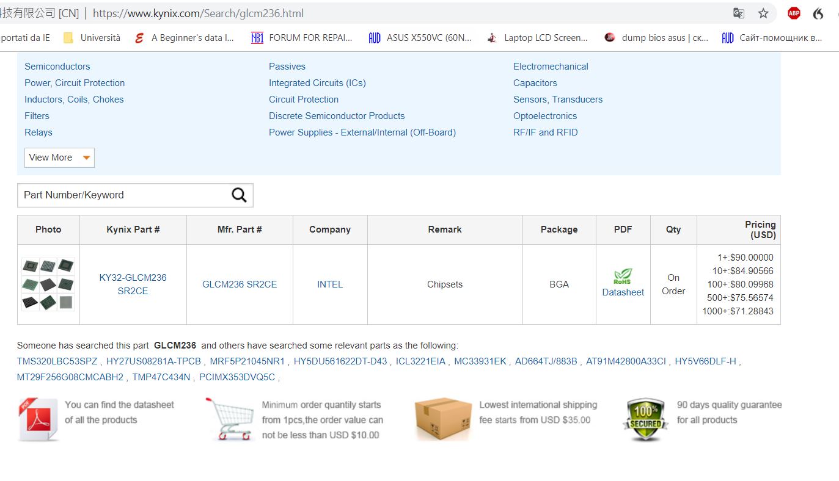The width and height of the screenshot is (839, 481).
Task: Click the INTEL company link
Action: [330, 284]
